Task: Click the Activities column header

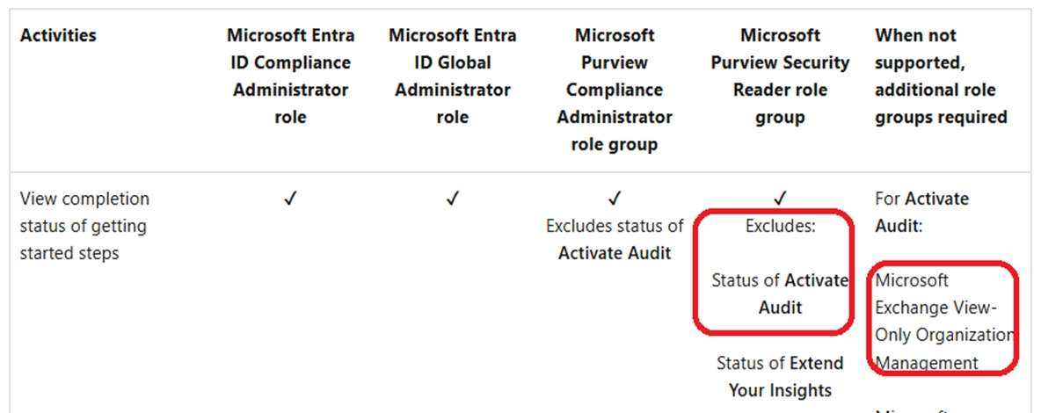Action: click(58, 36)
